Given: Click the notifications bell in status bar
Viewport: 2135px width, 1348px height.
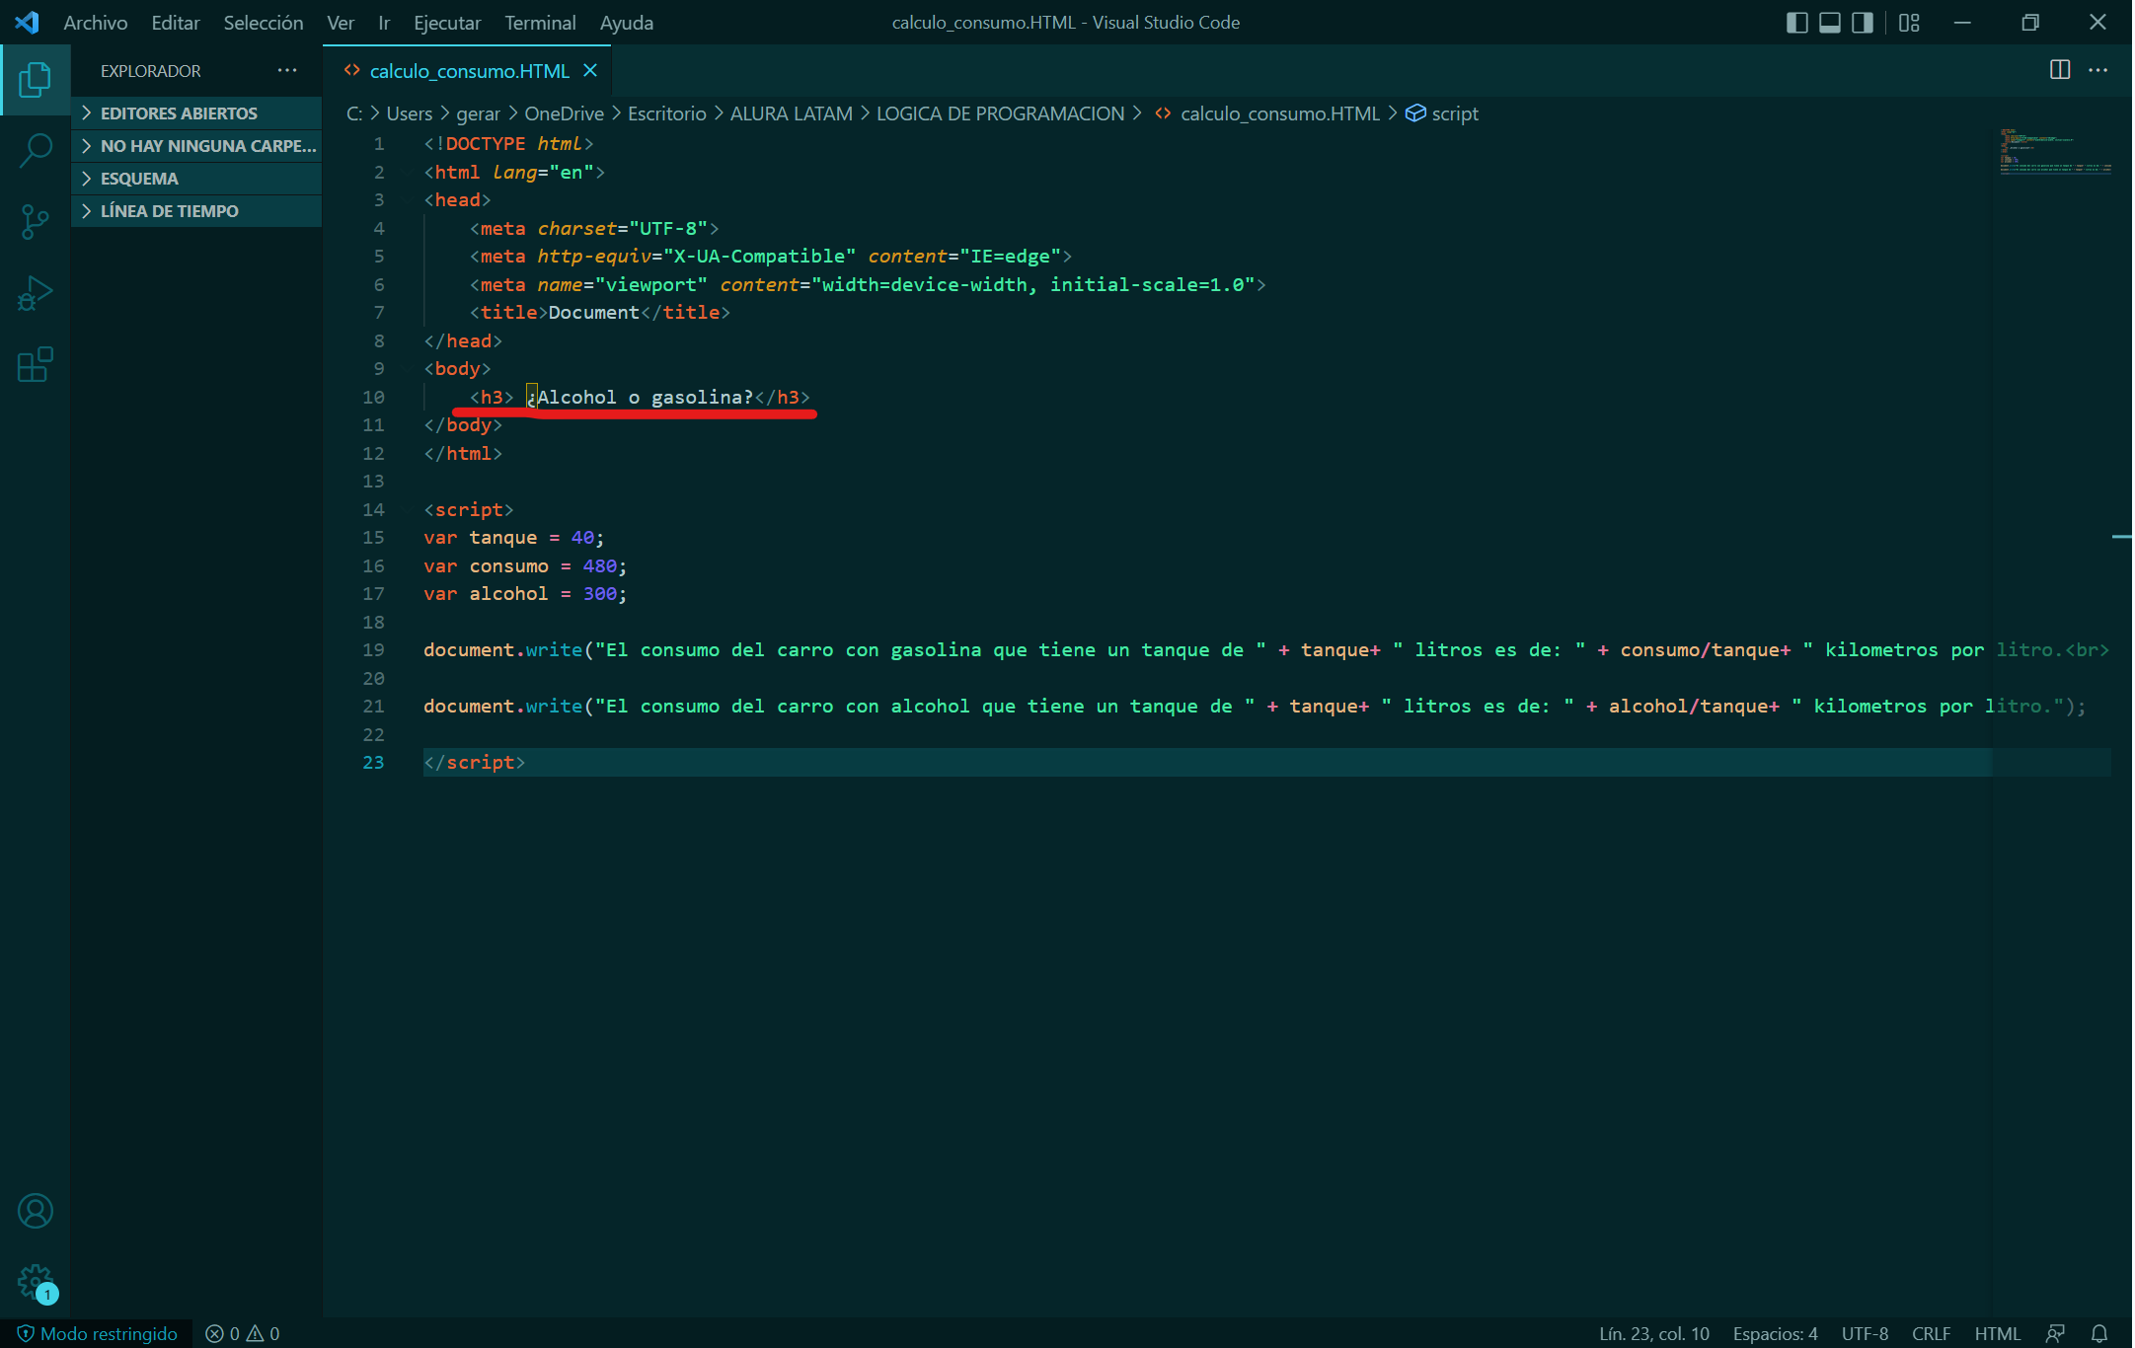Looking at the screenshot, I should (2099, 1333).
